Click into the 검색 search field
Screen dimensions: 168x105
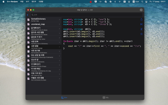point(86,15)
